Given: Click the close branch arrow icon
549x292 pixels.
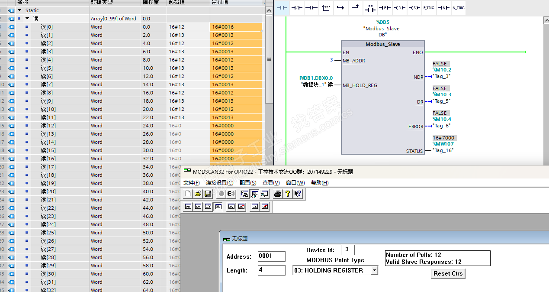Looking at the screenshot, I should 355,8.
